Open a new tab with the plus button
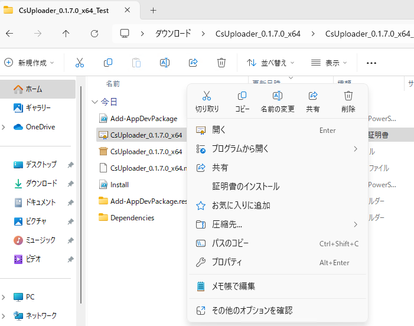This screenshot has width=414, height=326. tap(153, 11)
